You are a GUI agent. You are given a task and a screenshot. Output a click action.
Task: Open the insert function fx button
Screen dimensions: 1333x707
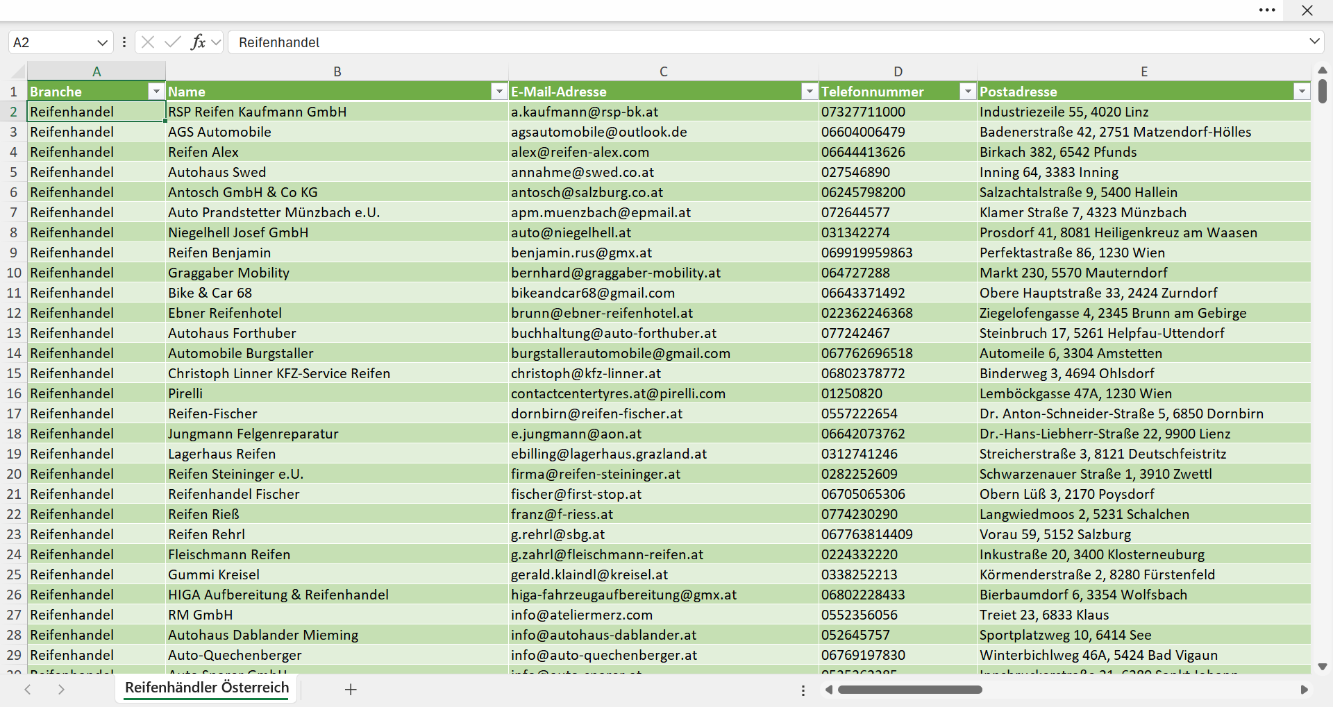(x=198, y=42)
